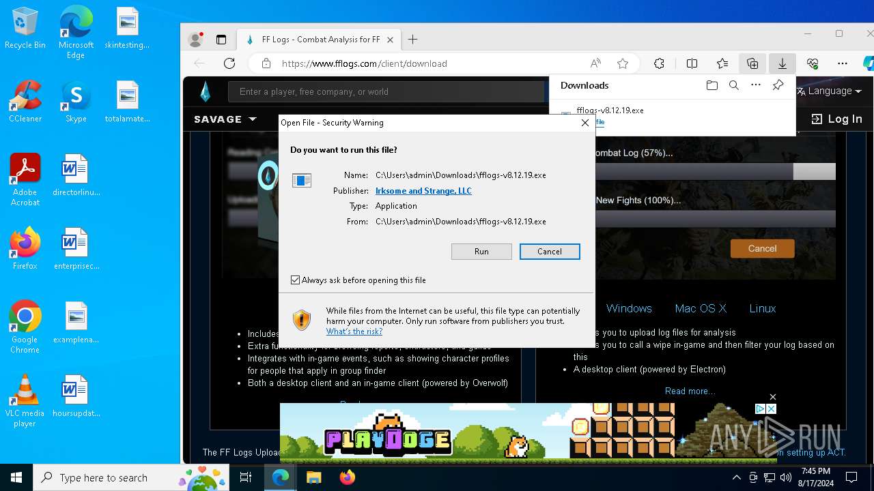874x491 pixels.
Task: Open the notification center icon
Action: click(851, 477)
